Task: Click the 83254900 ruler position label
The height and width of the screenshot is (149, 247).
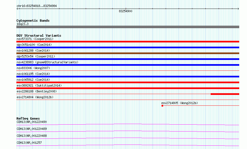Action: click(125, 11)
